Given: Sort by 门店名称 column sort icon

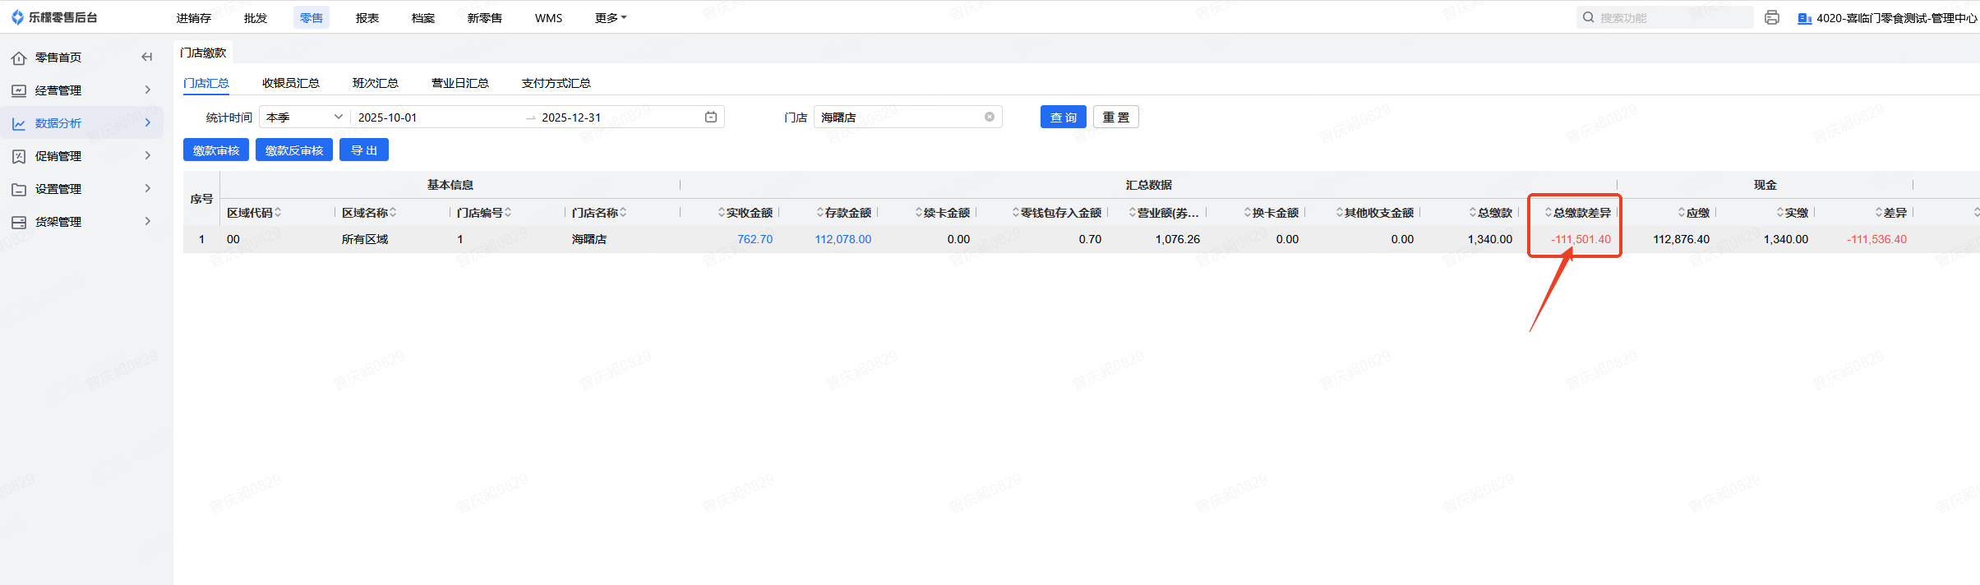Looking at the screenshot, I should [x=623, y=213].
